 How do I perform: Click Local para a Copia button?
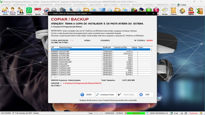tap(106, 95)
